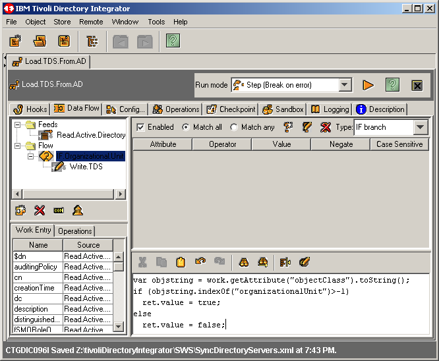The image size is (439, 361).
Task: Switch to the Hooks tab
Action: coord(30,109)
